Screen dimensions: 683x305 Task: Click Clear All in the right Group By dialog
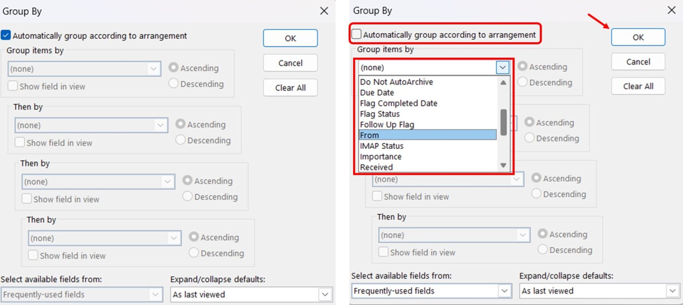[638, 86]
